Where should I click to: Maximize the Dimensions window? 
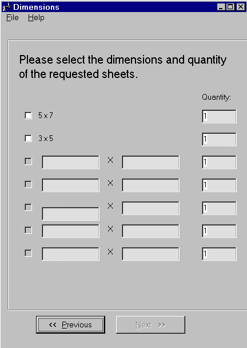point(230,7)
